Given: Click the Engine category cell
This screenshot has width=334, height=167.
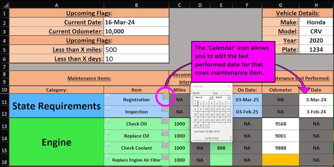Looking at the screenshot, I should click(x=56, y=142).
